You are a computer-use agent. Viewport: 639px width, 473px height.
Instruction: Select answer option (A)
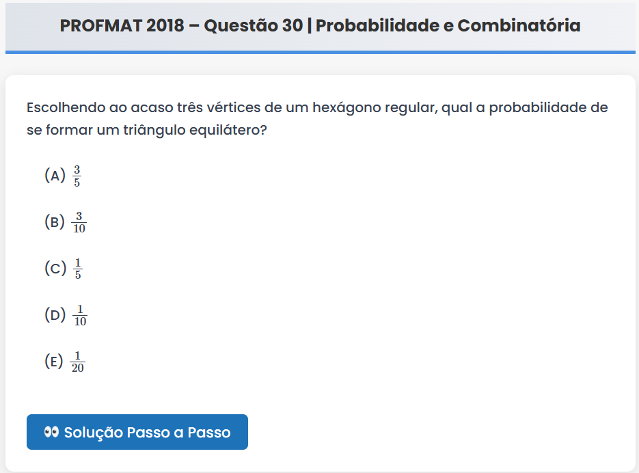55,176
